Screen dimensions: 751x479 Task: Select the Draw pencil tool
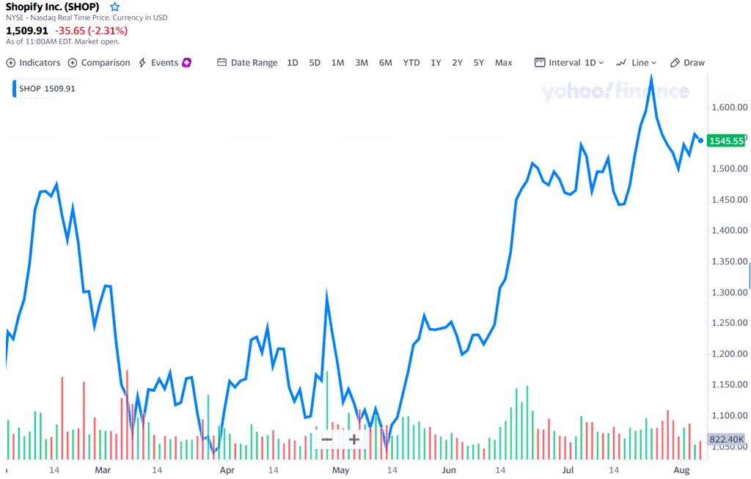coord(674,62)
